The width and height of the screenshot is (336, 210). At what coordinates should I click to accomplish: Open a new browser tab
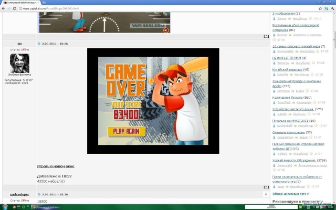[x=44, y=3]
